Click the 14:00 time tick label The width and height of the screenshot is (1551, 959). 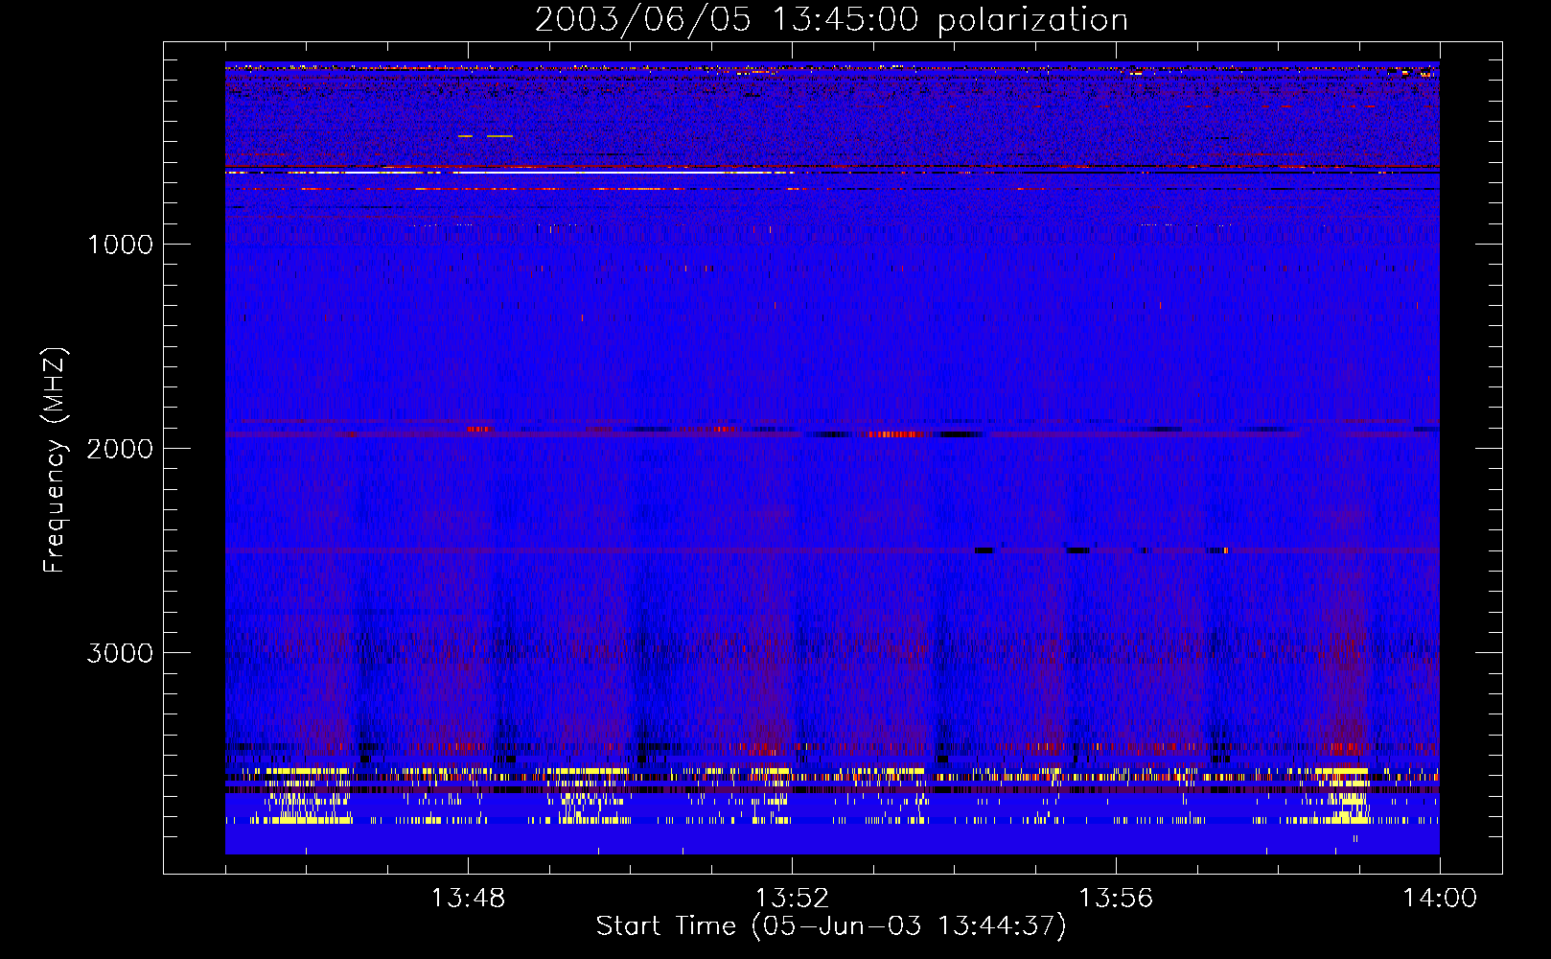(1440, 899)
